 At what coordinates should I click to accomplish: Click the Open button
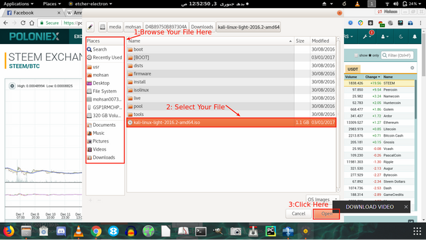[x=326, y=213]
